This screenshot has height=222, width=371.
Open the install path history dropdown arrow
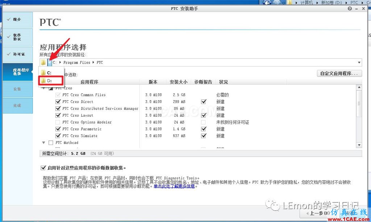pos(359,63)
